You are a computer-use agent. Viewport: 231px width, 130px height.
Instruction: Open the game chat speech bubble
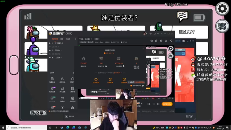(x=182, y=16)
